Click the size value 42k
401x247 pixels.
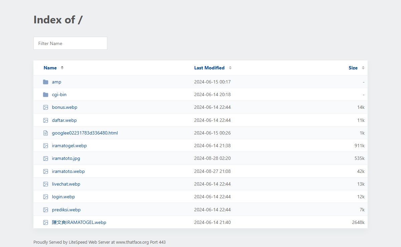(x=361, y=171)
